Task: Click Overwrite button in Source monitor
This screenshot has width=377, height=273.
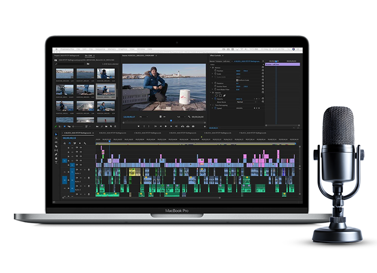Action: [x=188, y=127]
